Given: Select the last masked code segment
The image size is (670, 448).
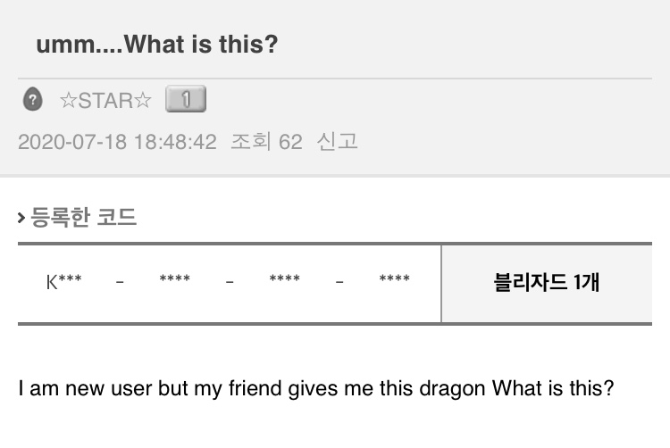Looking at the screenshot, I should 394,283.
